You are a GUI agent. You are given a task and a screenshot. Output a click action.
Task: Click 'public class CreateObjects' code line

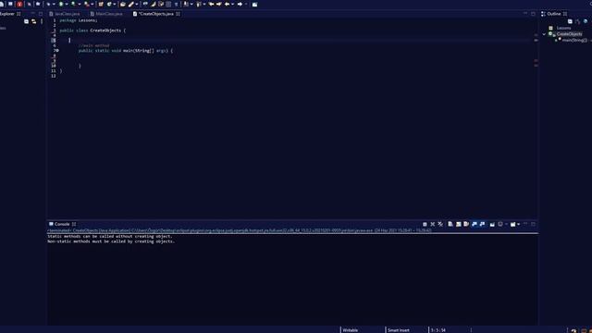(92, 31)
